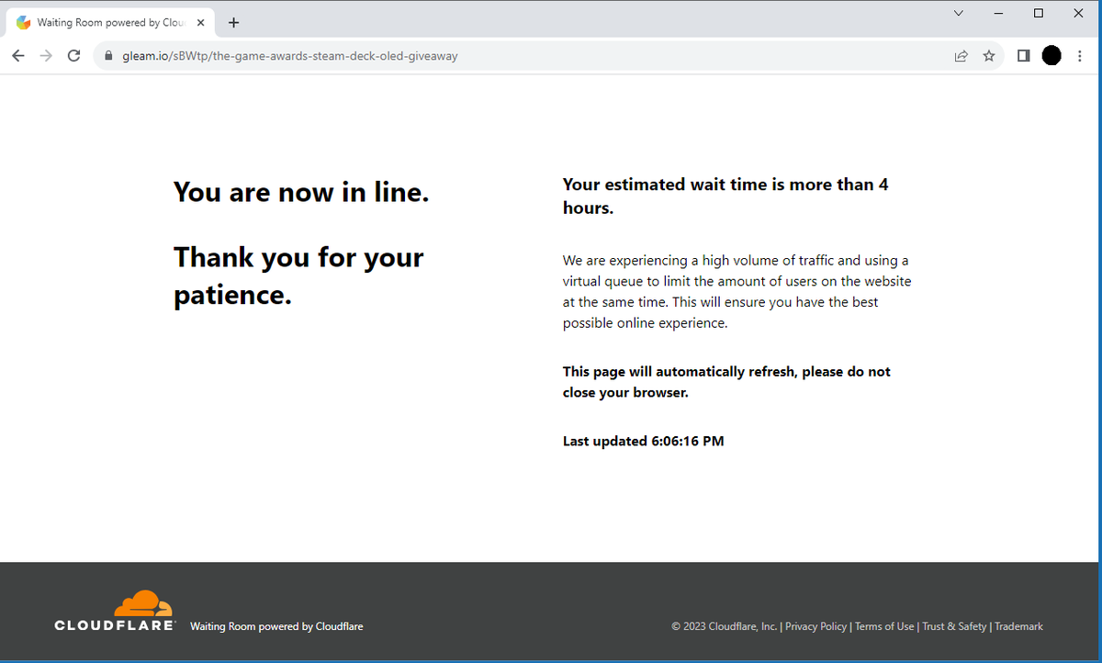This screenshot has height=663, width=1102.
Task: Close the browser window
Action: (1079, 13)
